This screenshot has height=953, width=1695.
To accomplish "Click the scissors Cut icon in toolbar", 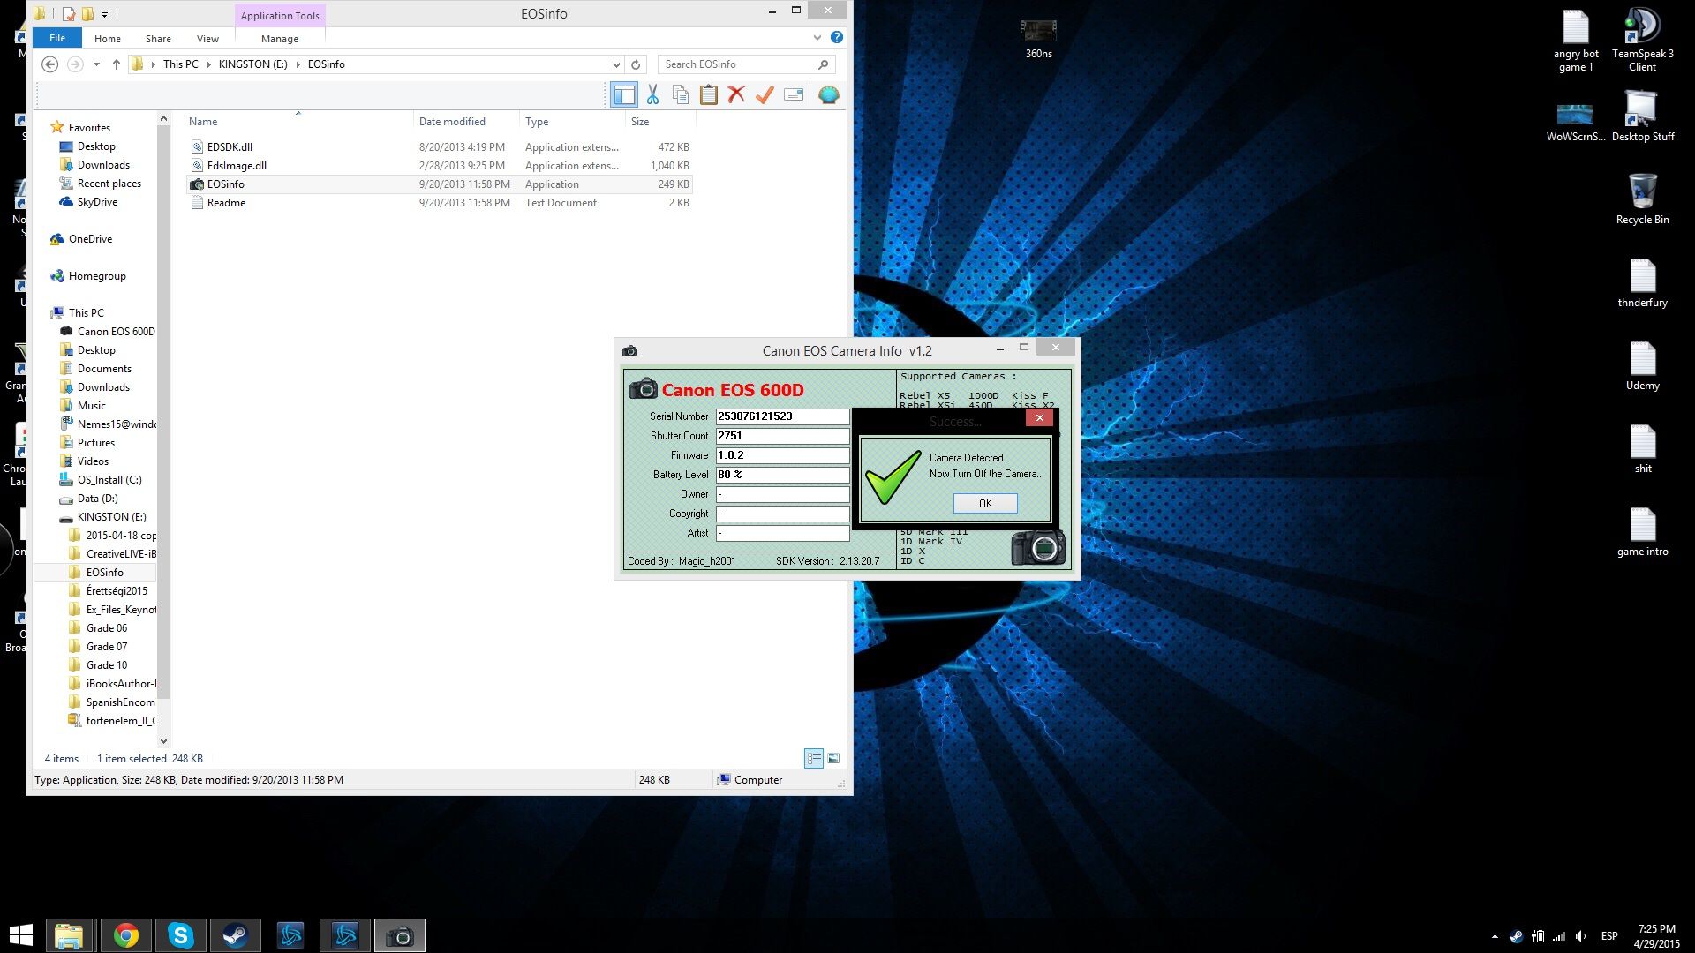I will pos(652,94).
